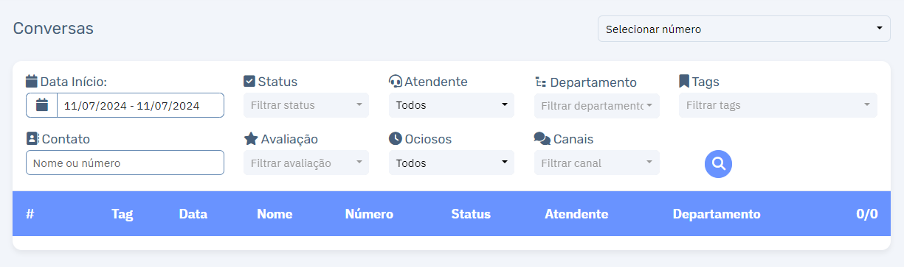This screenshot has width=904, height=267.
Task: Click the headset icon next to Atendente
Action: pyautogui.click(x=395, y=81)
